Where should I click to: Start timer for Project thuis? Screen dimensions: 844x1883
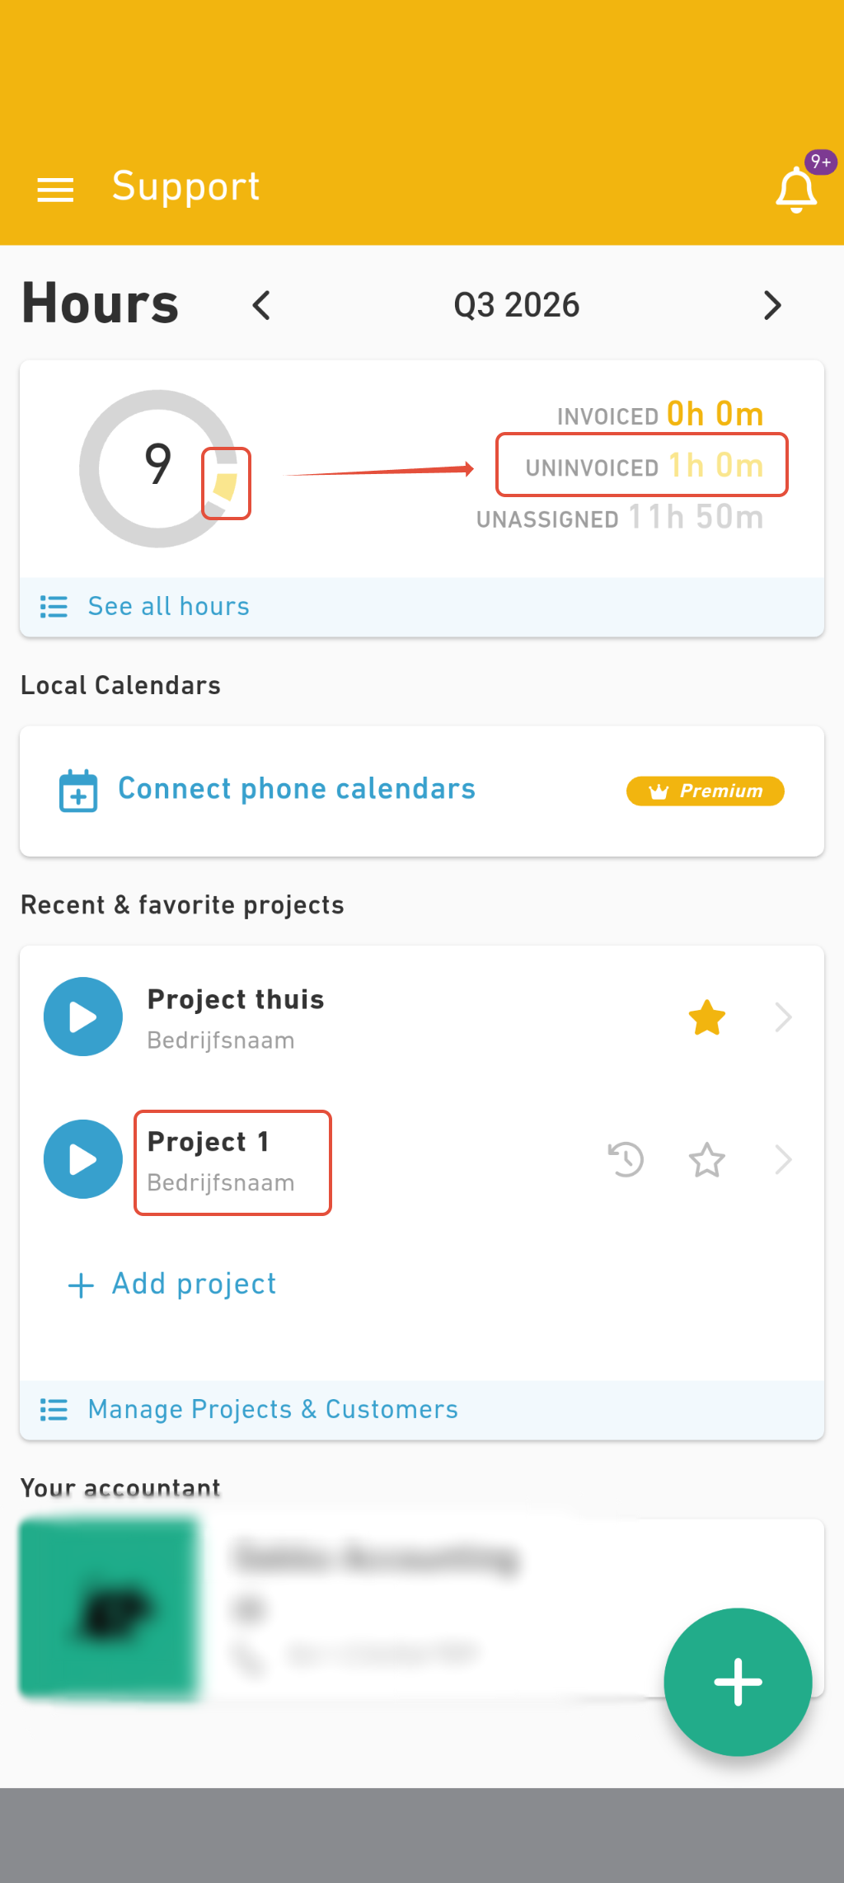pos(83,1017)
